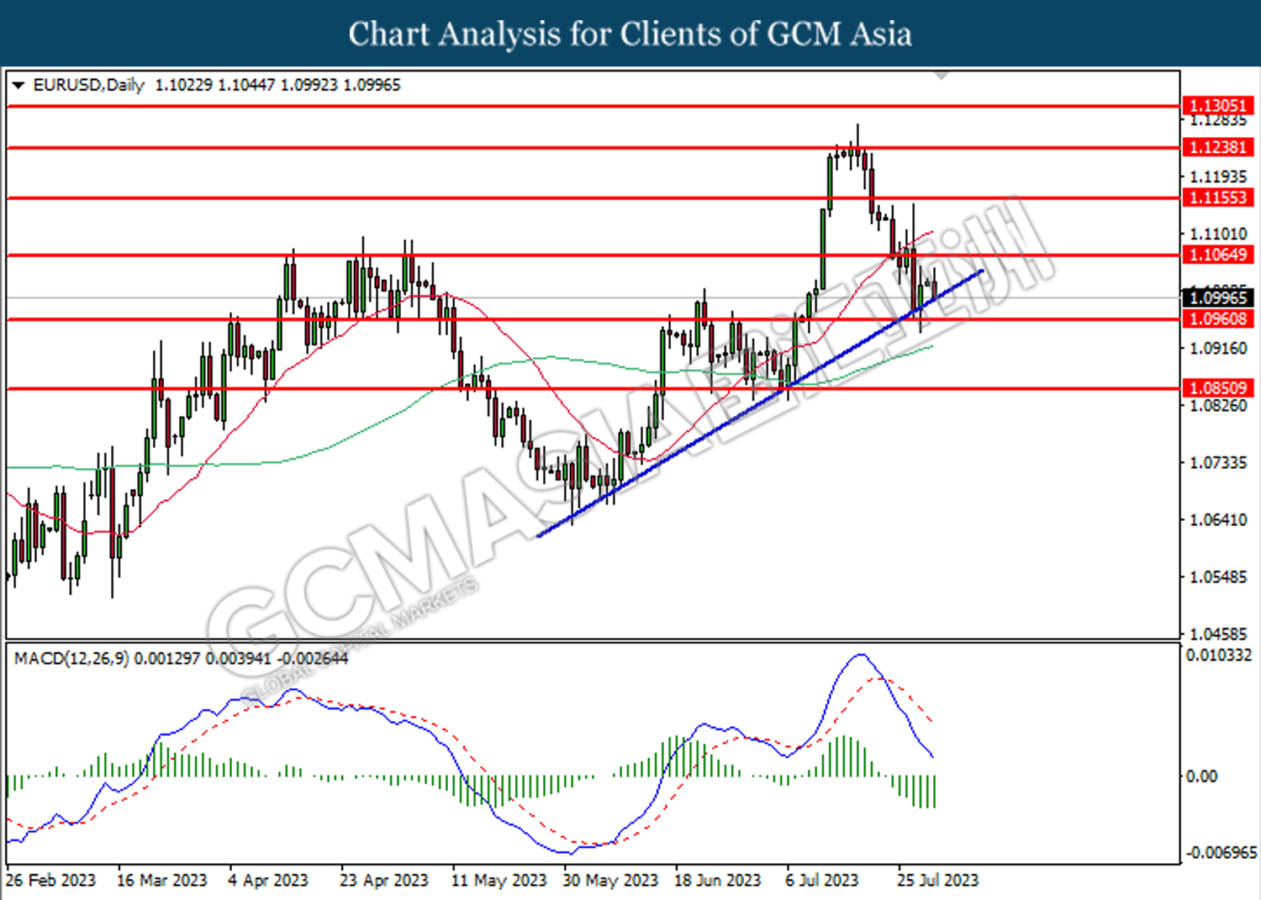This screenshot has width=1261, height=900.
Task: Click the 1.11553 red price label
Action: tap(1219, 197)
